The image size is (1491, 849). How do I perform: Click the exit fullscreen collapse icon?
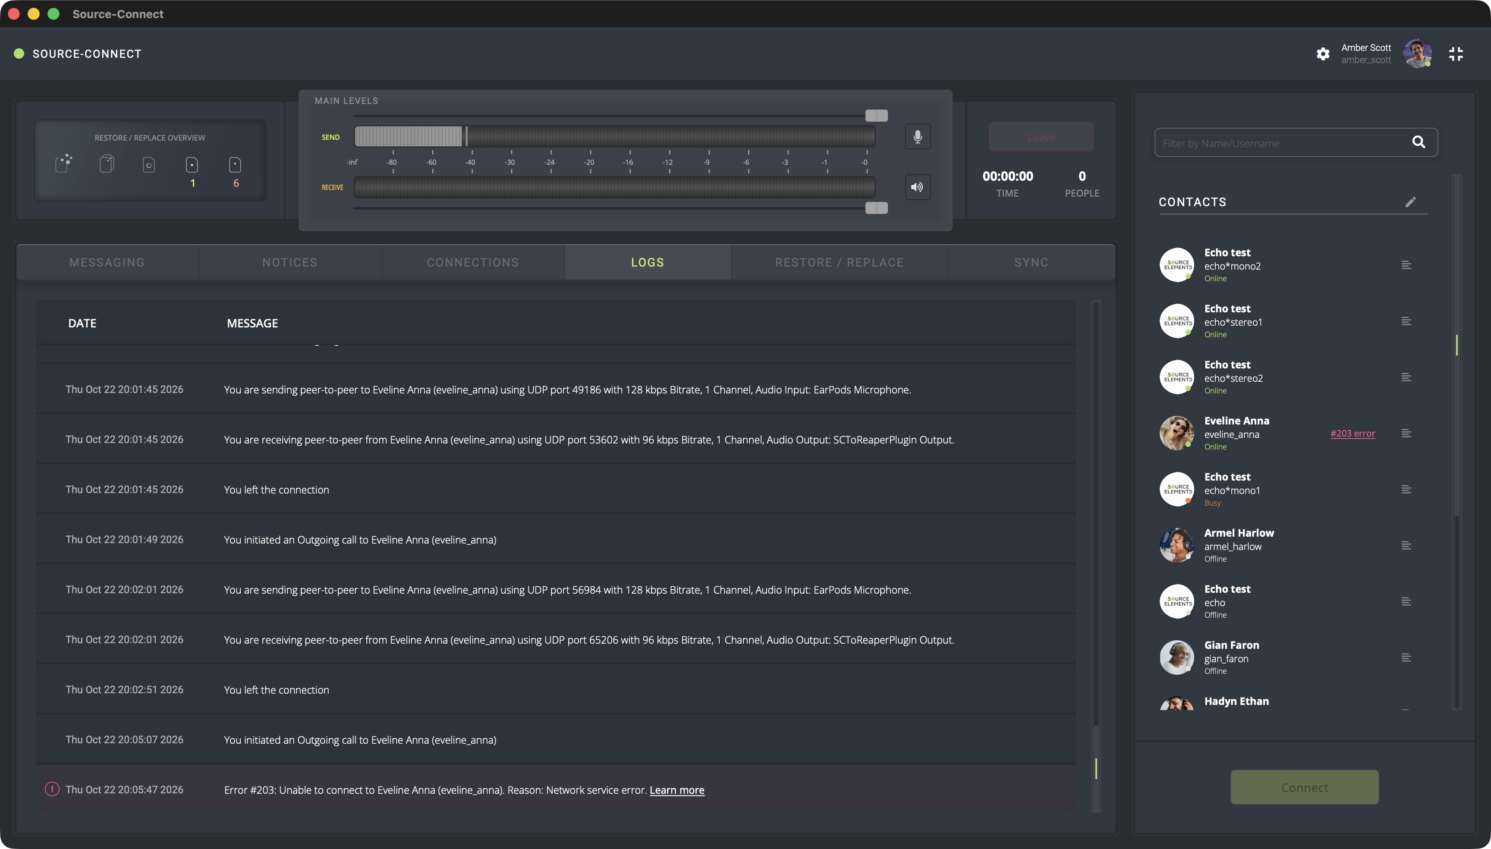pyautogui.click(x=1456, y=53)
